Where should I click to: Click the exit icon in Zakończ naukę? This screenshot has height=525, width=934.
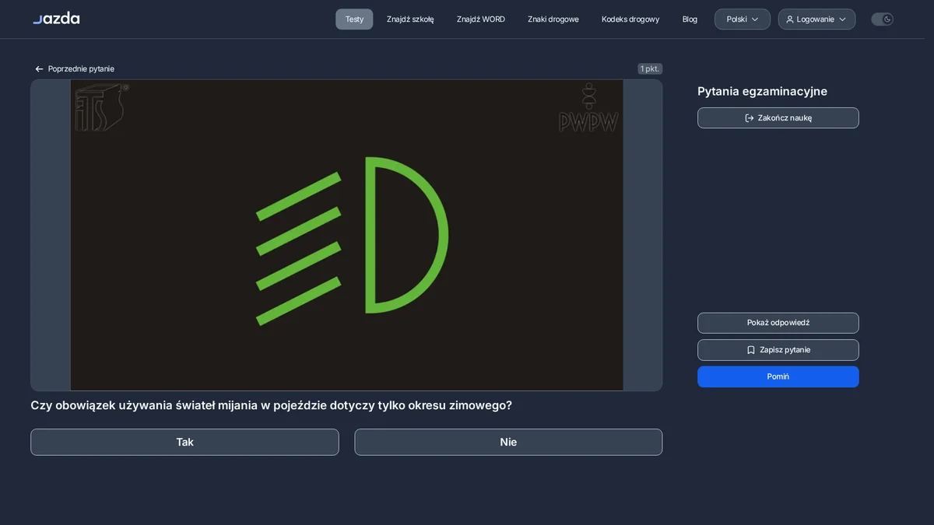coord(750,118)
